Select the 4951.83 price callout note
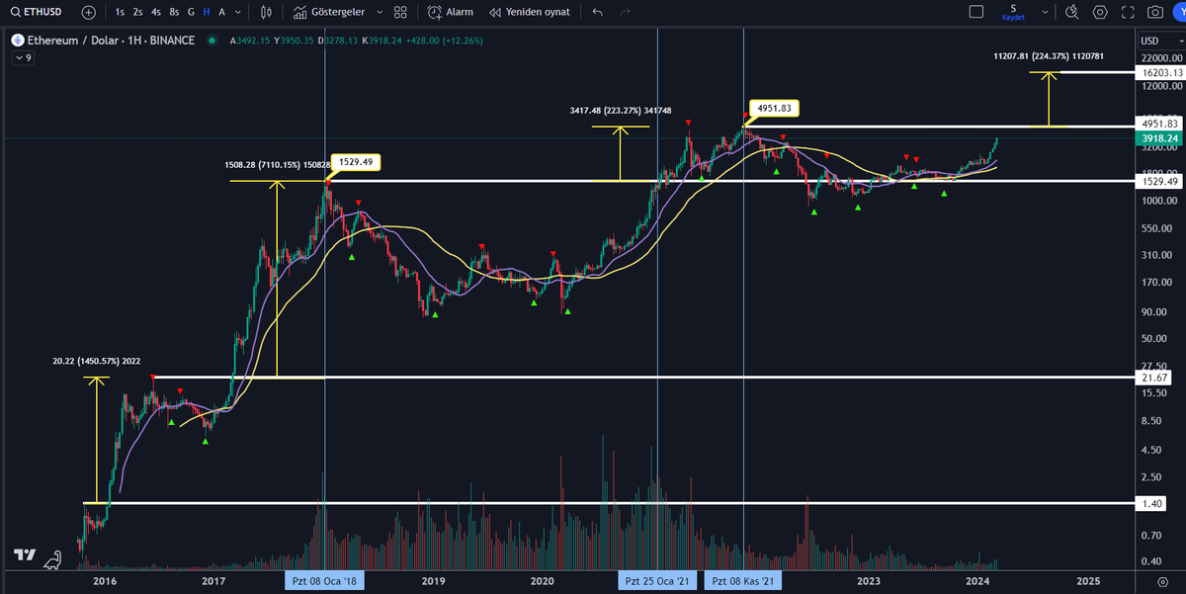Viewport: 1186px width, 594px height. (775, 108)
